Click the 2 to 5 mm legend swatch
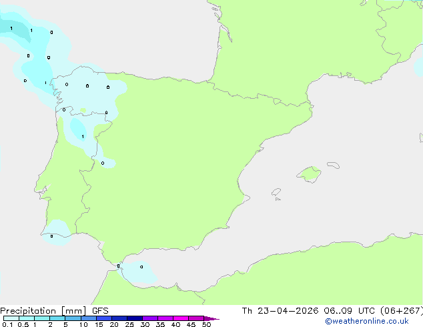This screenshot has height=327, width=423. click(57, 318)
